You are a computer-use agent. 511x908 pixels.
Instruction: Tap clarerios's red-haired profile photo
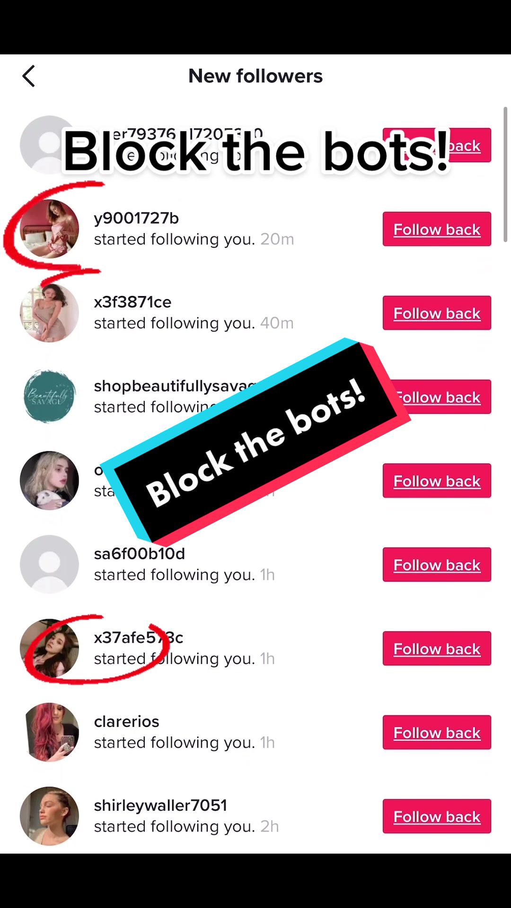(x=49, y=732)
